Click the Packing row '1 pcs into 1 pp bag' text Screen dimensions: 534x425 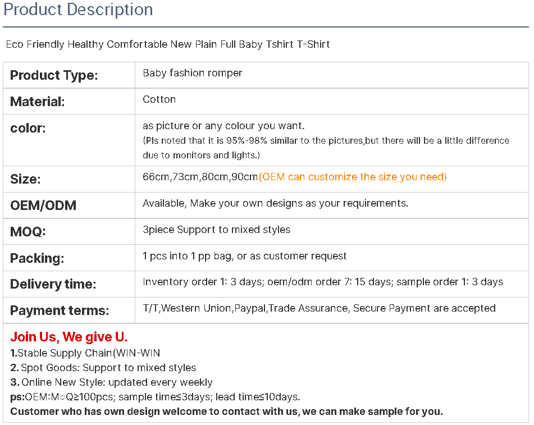(245, 256)
